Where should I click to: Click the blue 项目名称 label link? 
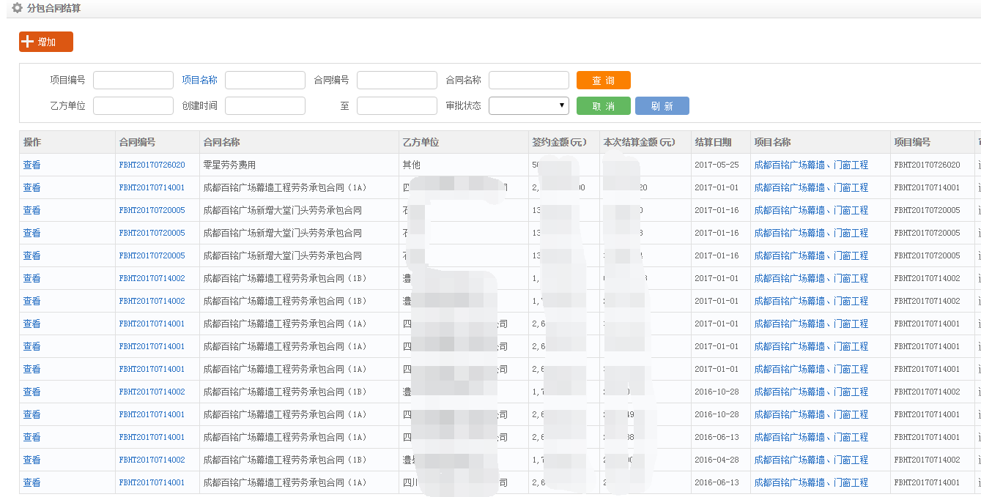[x=199, y=81]
